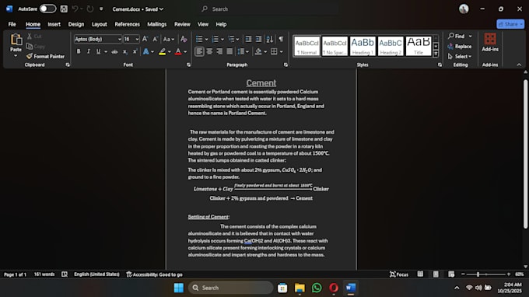Image resolution: width=529 pixels, height=297 pixels.
Task: Expand the Styles gallery more arrow
Action: tap(436, 54)
